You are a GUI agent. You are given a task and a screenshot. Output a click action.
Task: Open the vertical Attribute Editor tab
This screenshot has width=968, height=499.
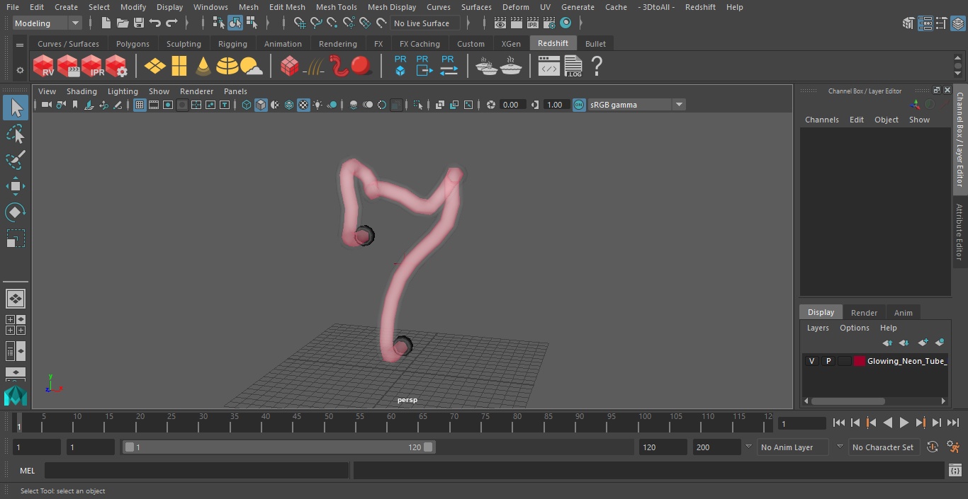[959, 232]
